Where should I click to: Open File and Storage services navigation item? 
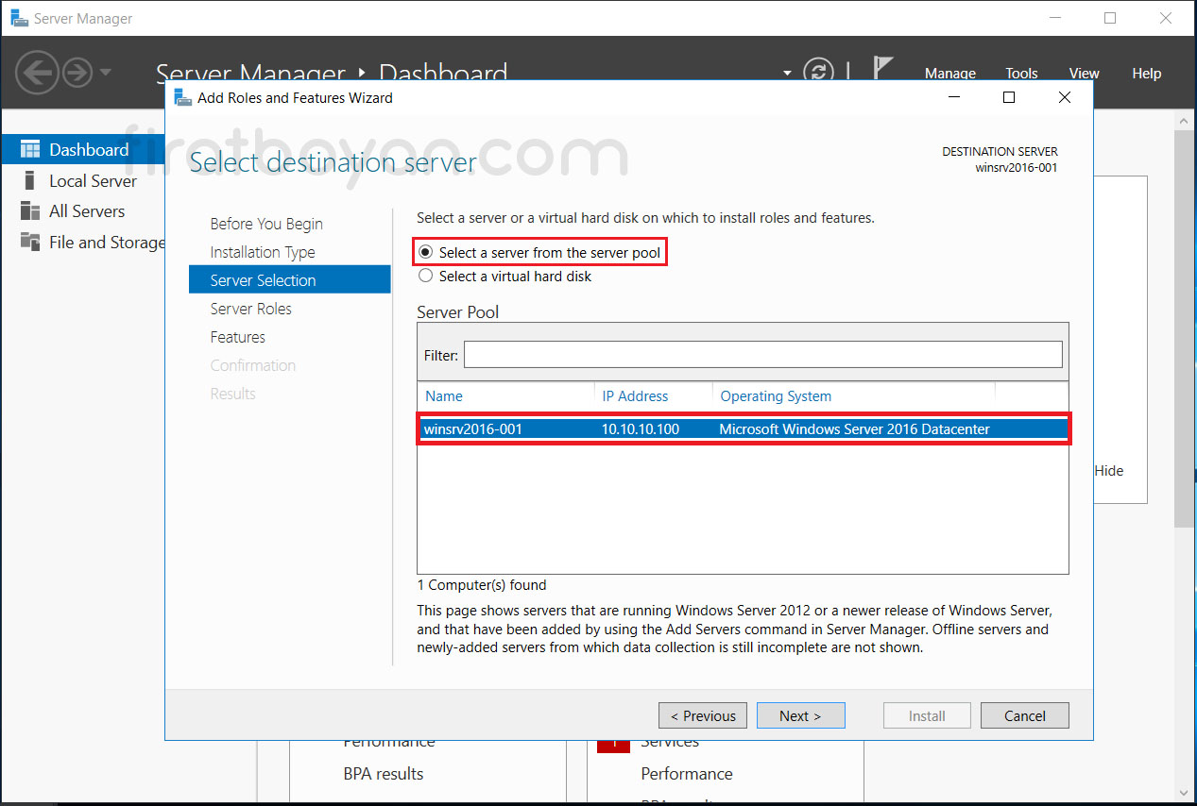[107, 243]
